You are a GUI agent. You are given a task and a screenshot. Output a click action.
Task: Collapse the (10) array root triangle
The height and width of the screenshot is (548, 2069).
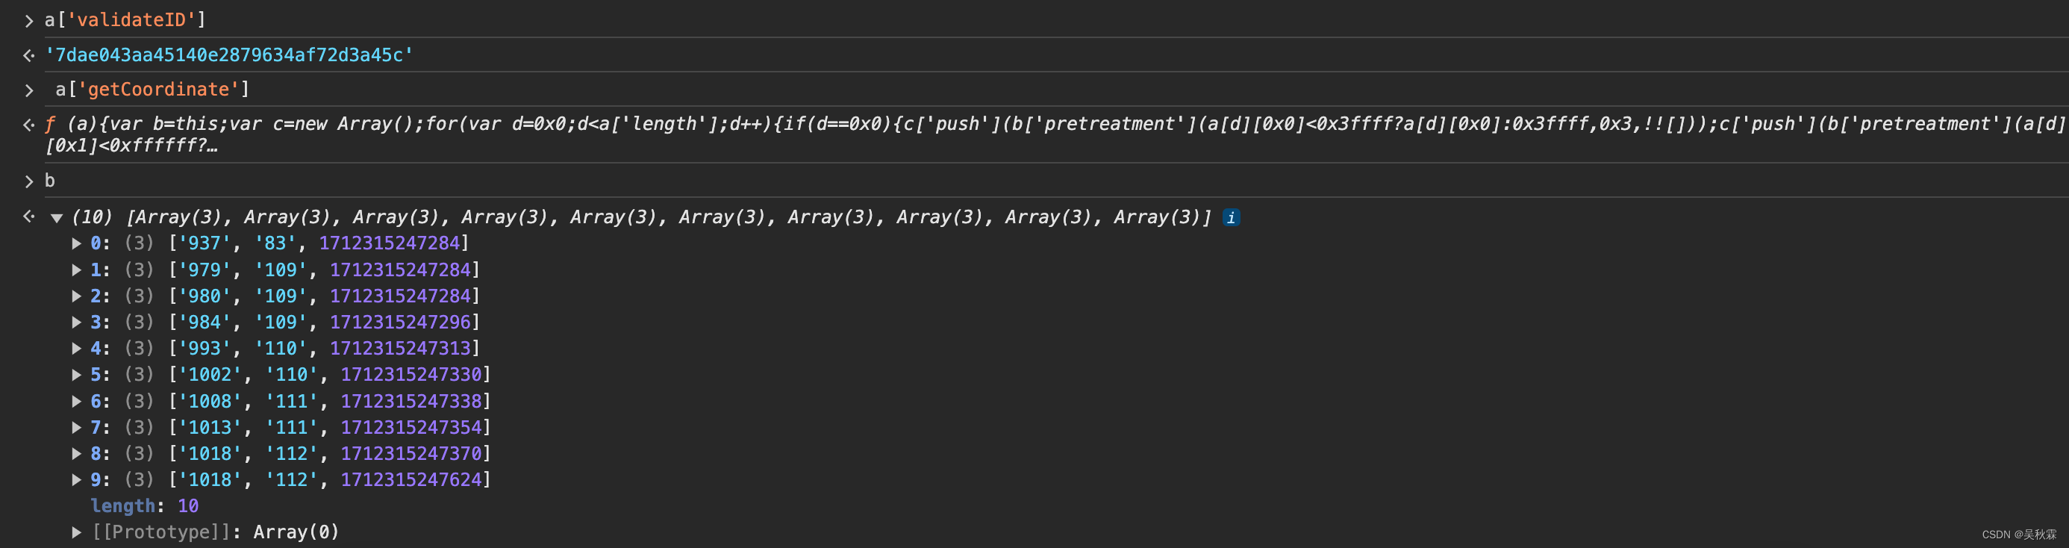[56, 218]
